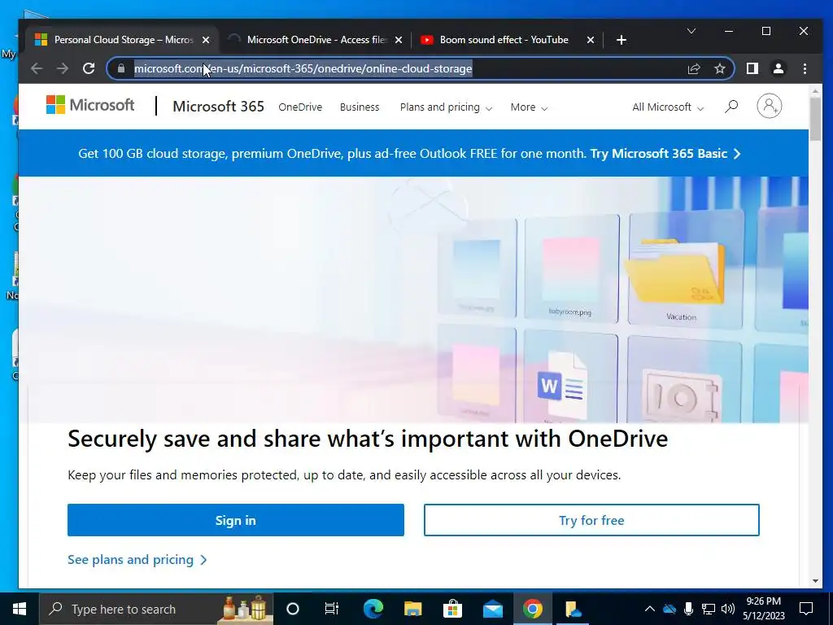Open the Business nav item
This screenshot has width=833, height=625.
pyautogui.click(x=360, y=107)
